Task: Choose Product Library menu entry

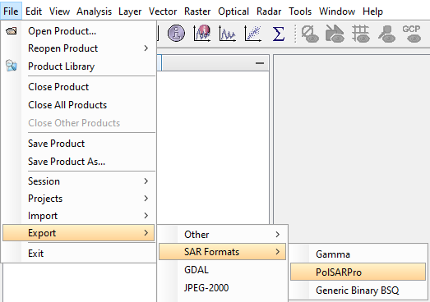Action: [78, 66]
